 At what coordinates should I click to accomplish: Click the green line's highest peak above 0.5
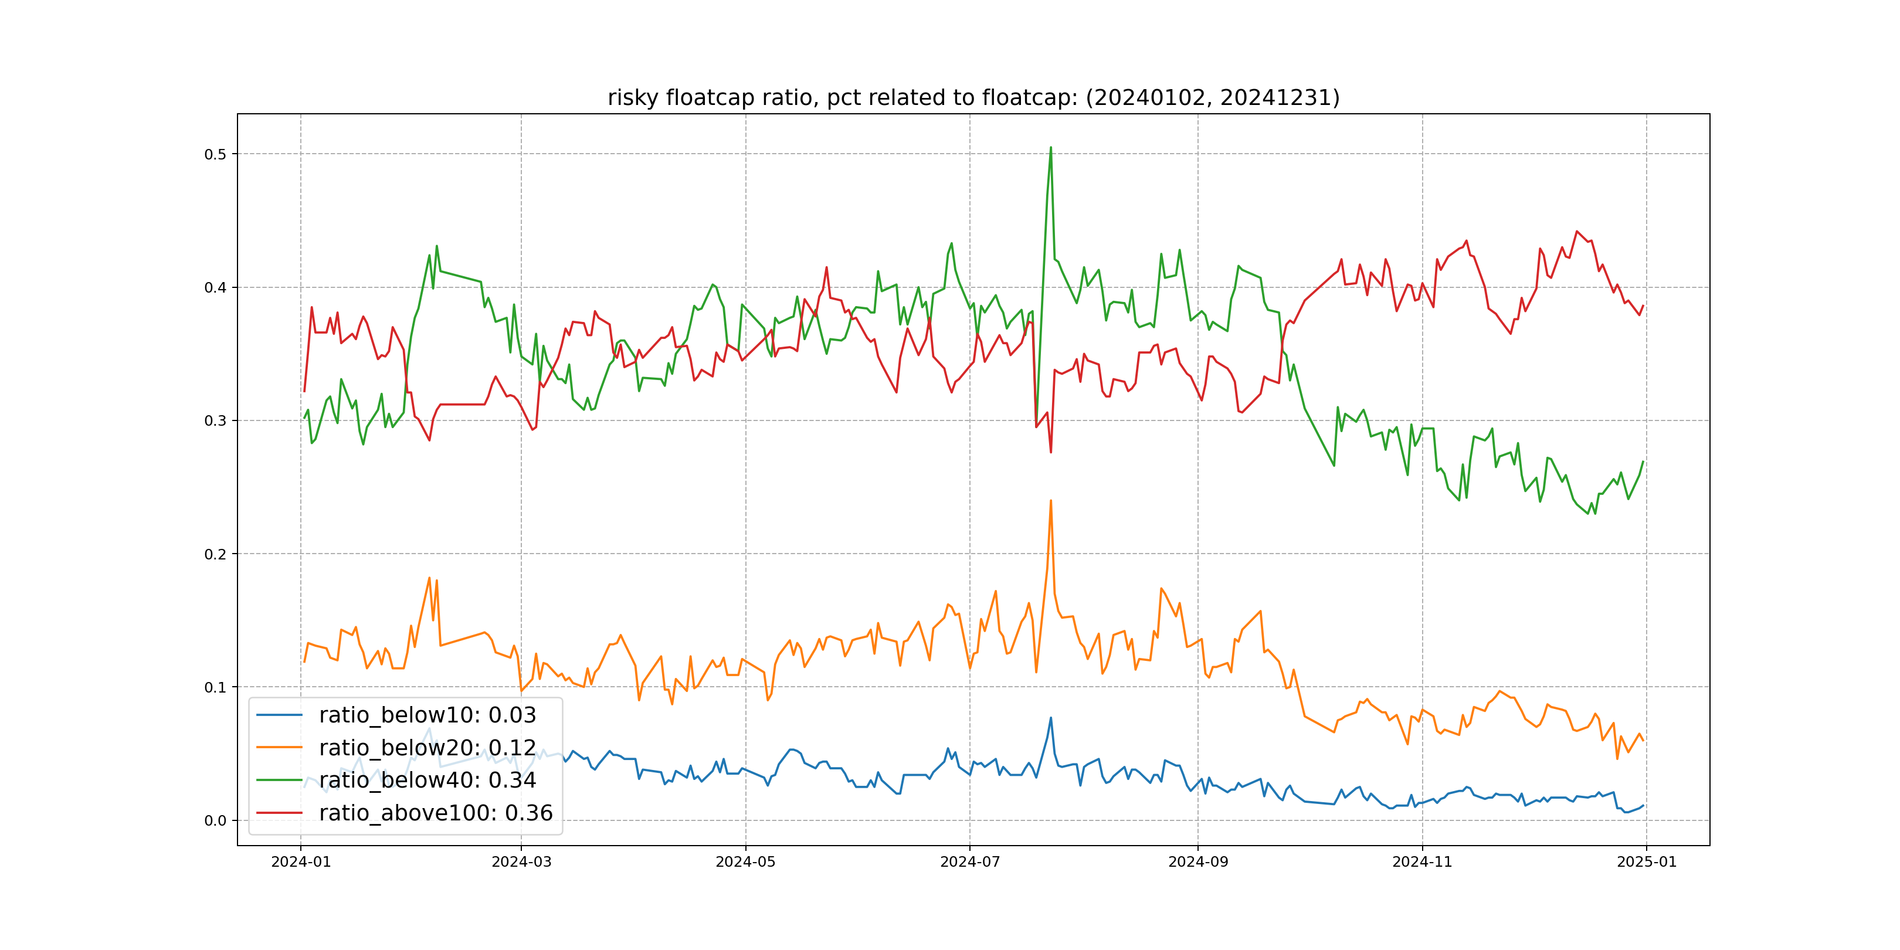pos(1050,148)
